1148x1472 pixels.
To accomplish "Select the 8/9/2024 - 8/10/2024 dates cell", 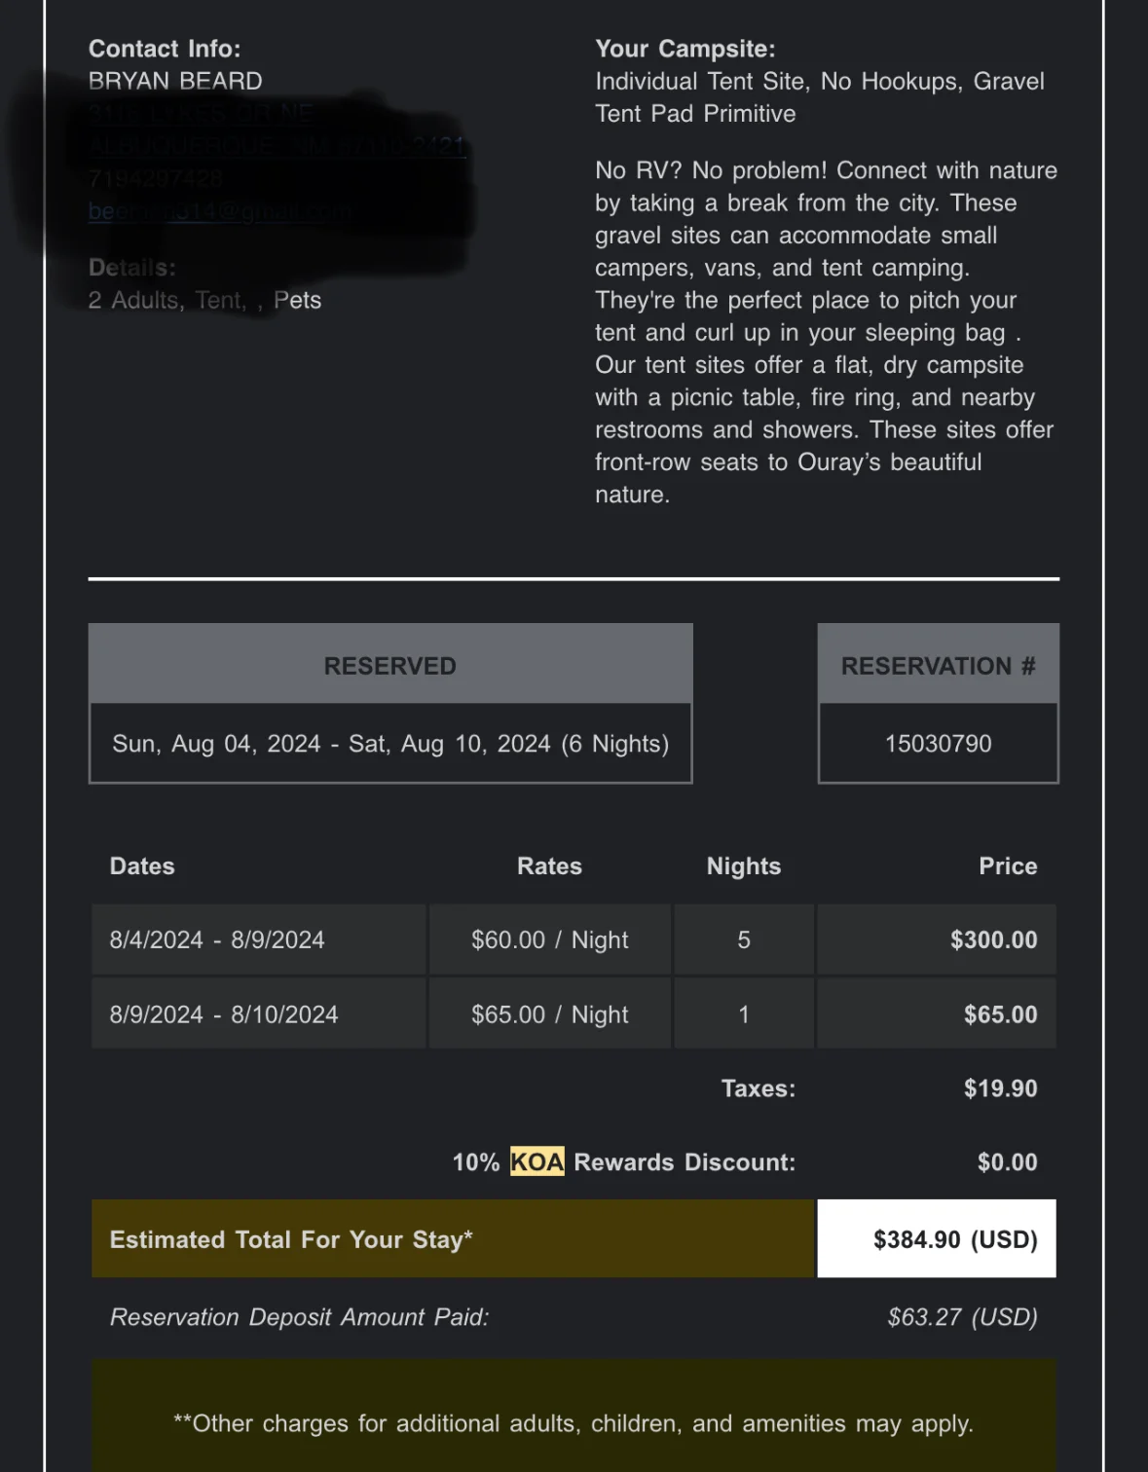I will point(224,1014).
